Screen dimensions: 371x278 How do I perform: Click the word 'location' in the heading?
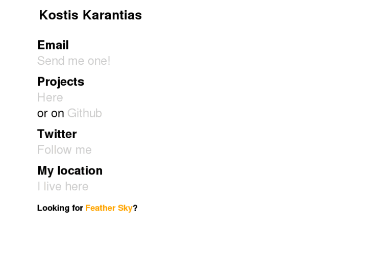click(80, 171)
